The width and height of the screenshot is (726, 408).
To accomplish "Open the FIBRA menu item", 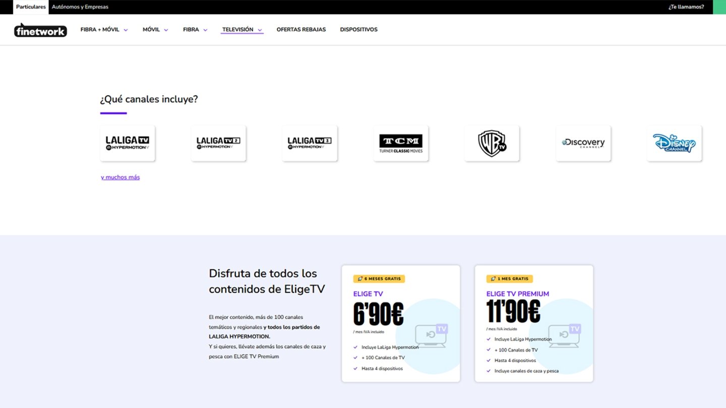I will pyautogui.click(x=191, y=30).
